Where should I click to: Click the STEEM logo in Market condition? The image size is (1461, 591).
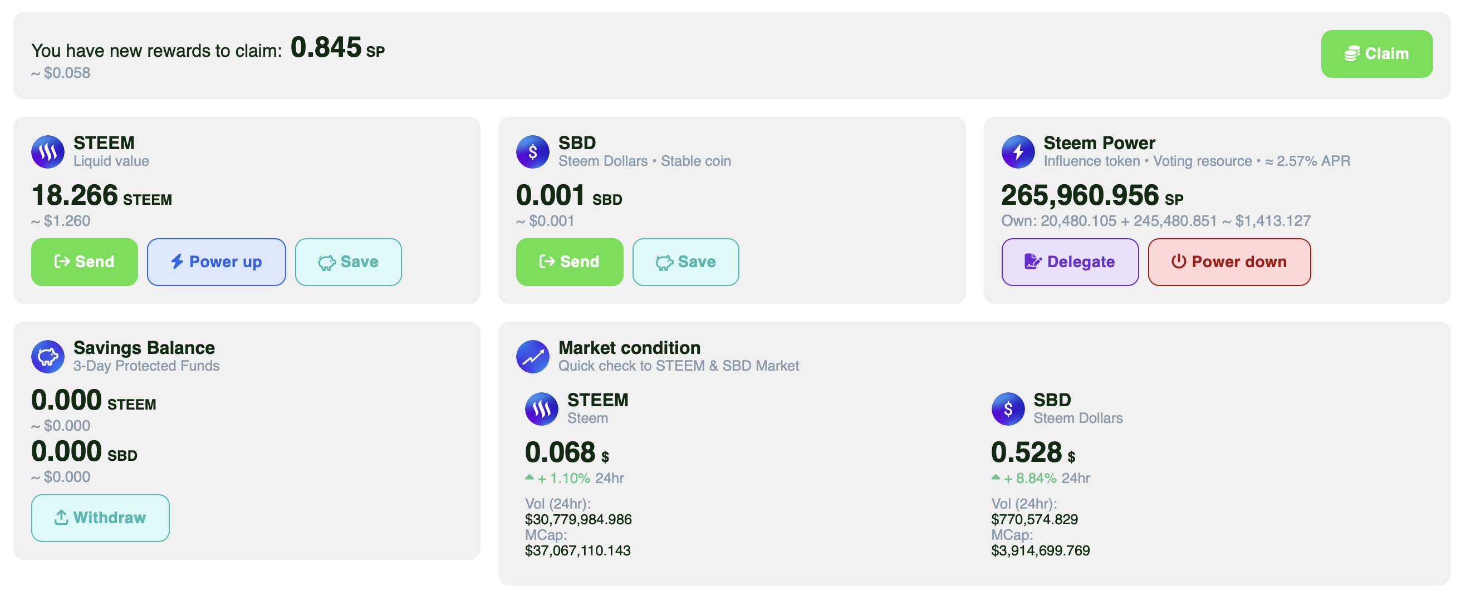[542, 408]
